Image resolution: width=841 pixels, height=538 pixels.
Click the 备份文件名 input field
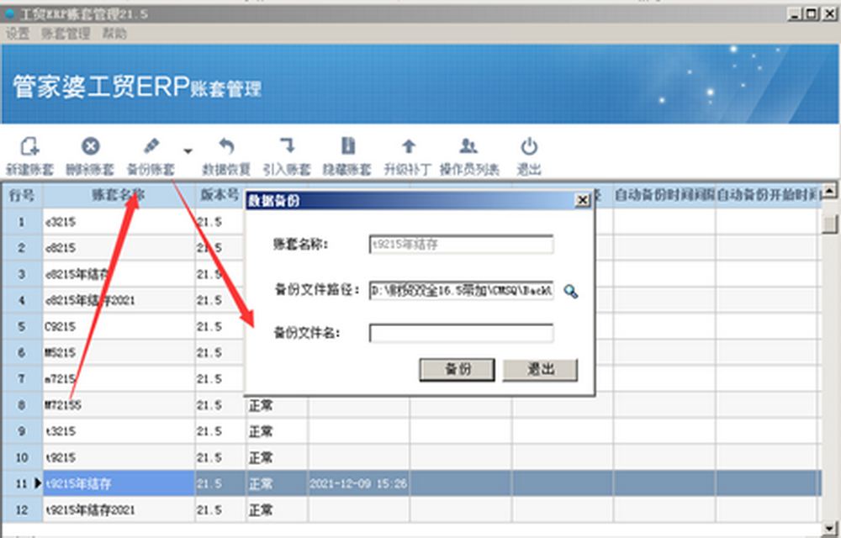461,334
